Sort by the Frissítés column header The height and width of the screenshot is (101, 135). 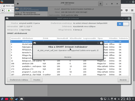click(x=113, y=38)
